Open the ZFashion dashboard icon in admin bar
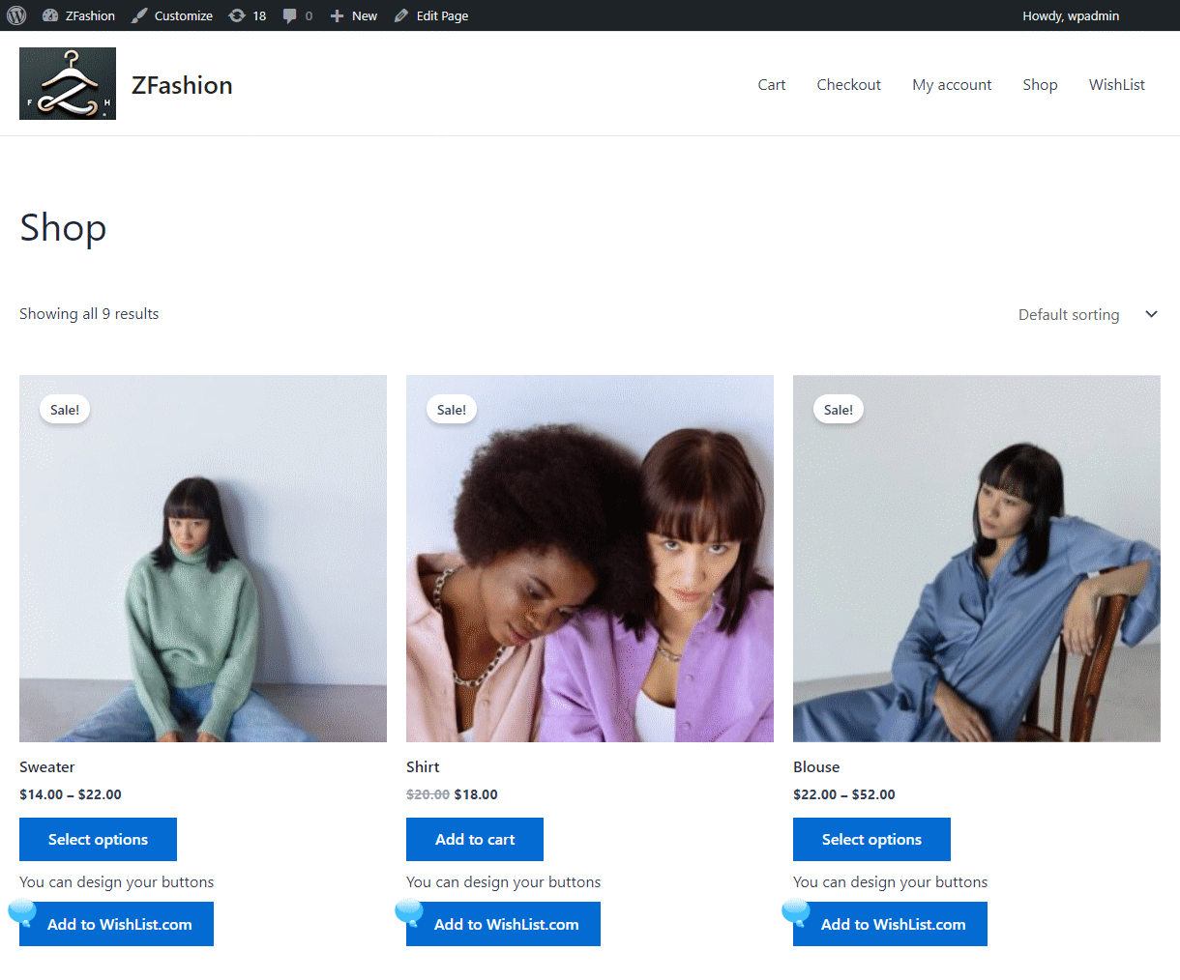Image resolution: width=1180 pixels, height=980 pixels. pyautogui.click(x=50, y=15)
